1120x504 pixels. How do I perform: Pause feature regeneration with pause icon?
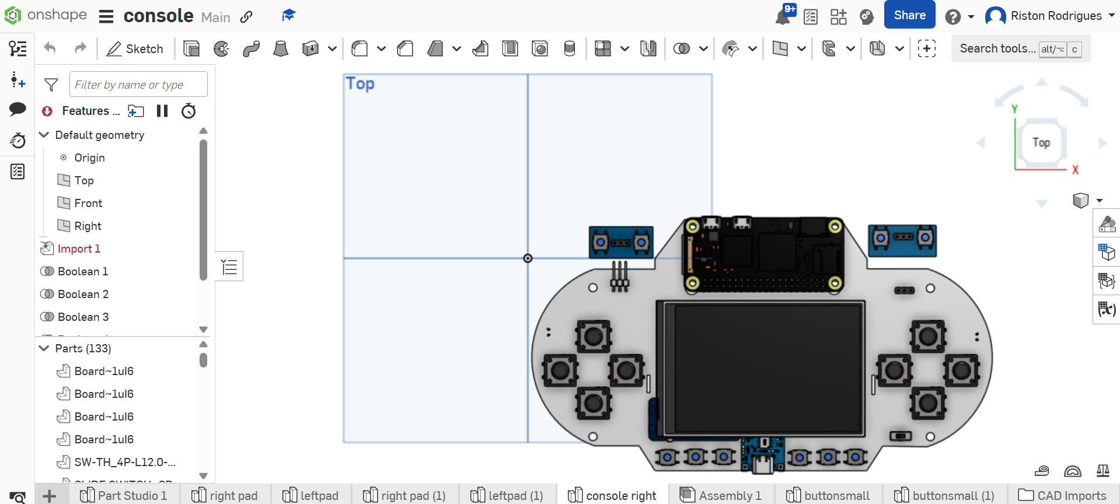[x=162, y=111]
